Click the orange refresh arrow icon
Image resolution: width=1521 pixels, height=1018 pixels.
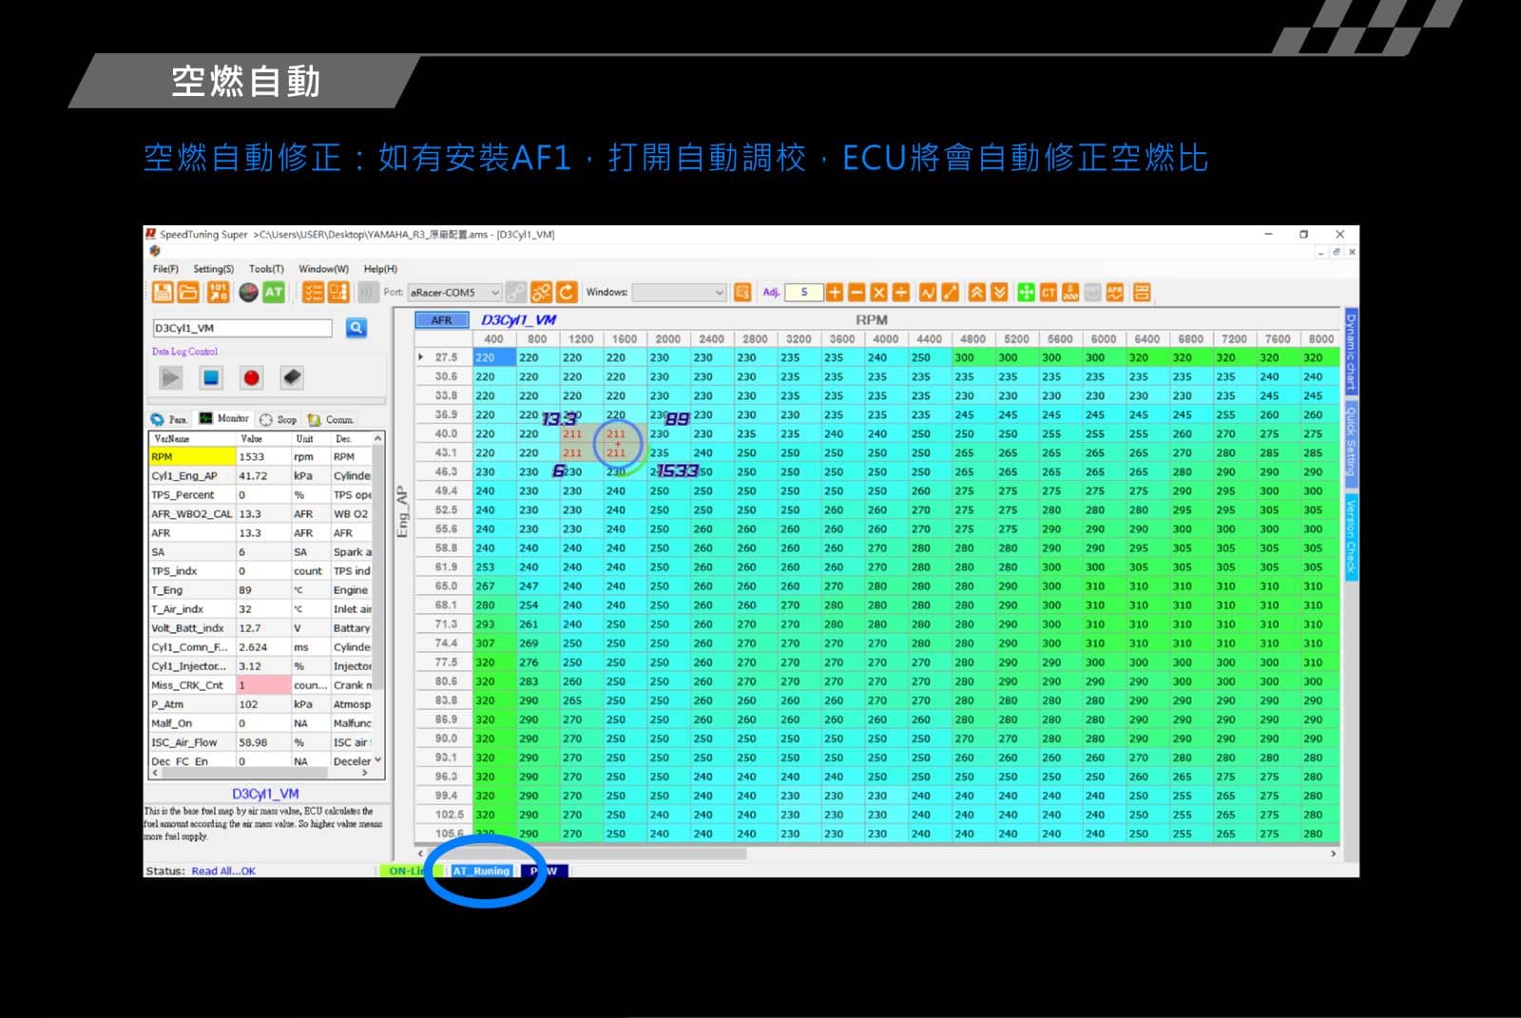point(567,293)
